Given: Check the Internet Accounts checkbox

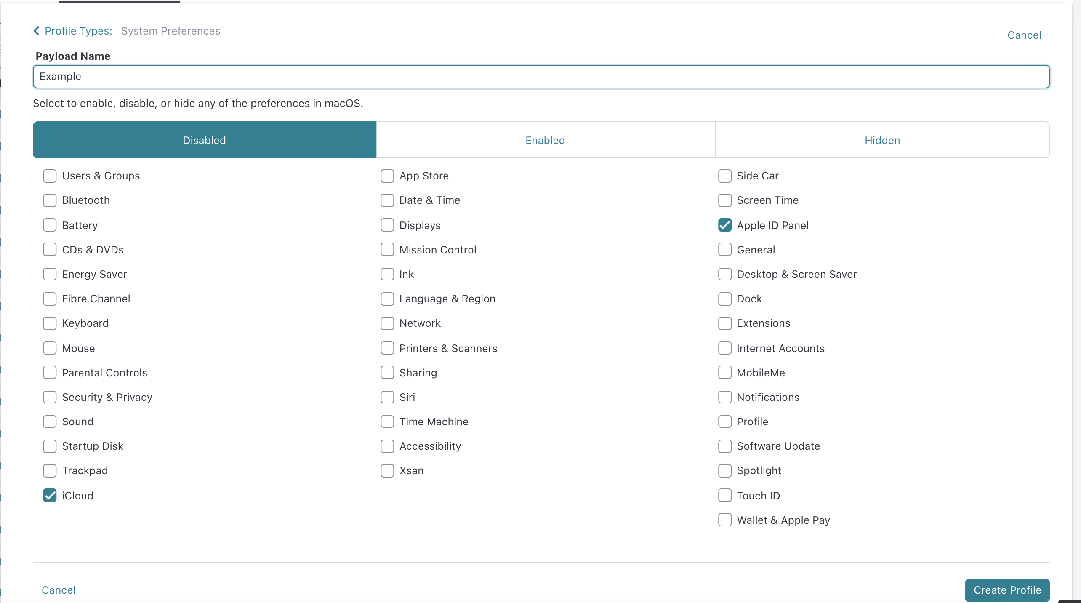Looking at the screenshot, I should point(725,348).
